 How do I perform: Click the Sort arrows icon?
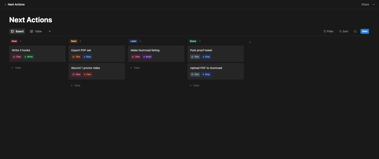pos(340,31)
